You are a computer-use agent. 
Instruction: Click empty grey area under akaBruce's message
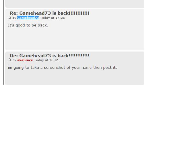click(x=75, y=77)
